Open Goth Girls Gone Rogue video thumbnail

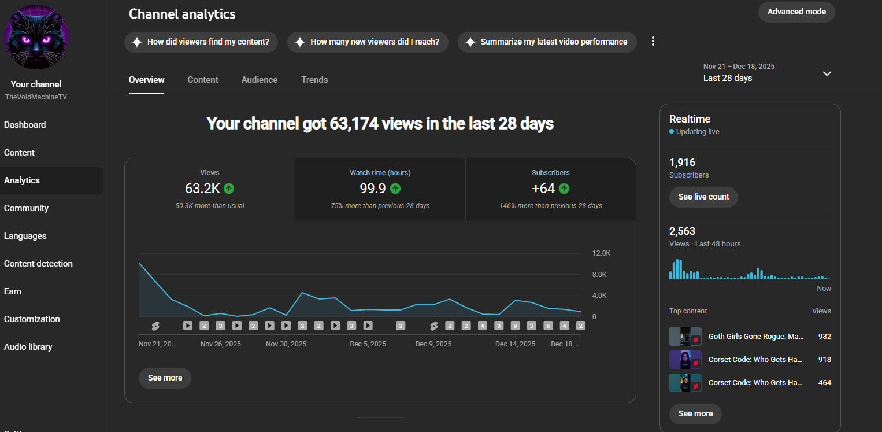tap(685, 337)
